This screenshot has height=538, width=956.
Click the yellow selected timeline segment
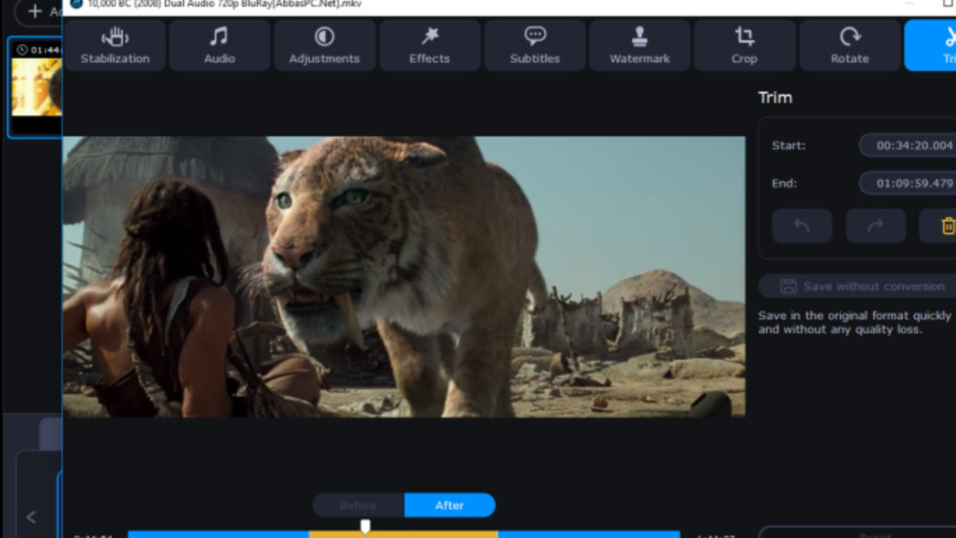click(x=429, y=534)
